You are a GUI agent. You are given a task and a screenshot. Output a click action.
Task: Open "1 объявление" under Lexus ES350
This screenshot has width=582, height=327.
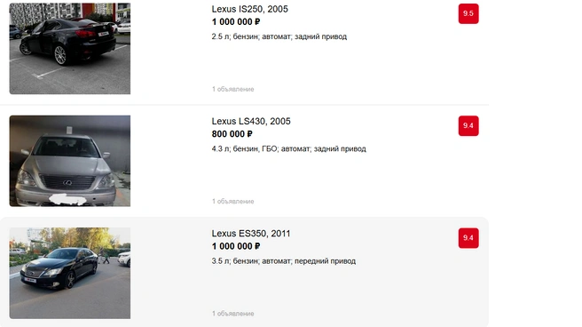coord(232,314)
